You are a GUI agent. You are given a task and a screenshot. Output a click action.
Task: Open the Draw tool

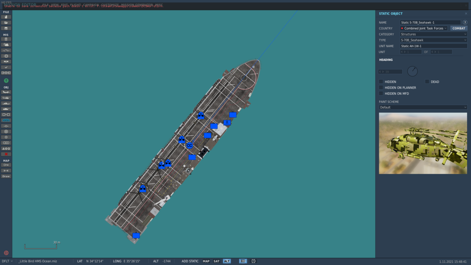(6, 176)
